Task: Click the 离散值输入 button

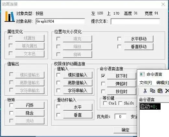Action: (78, 83)
